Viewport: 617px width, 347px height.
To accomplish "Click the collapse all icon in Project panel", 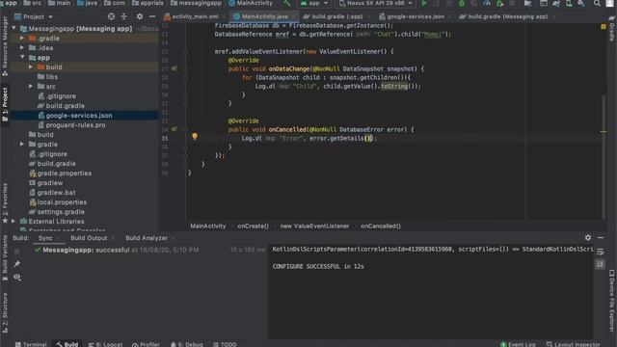I will coord(124,16).
